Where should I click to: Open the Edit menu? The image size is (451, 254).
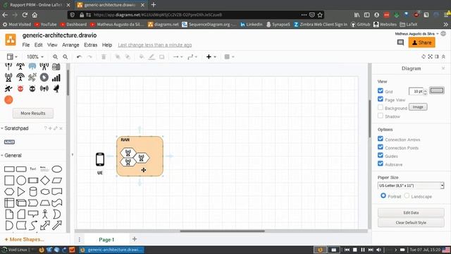38,45
